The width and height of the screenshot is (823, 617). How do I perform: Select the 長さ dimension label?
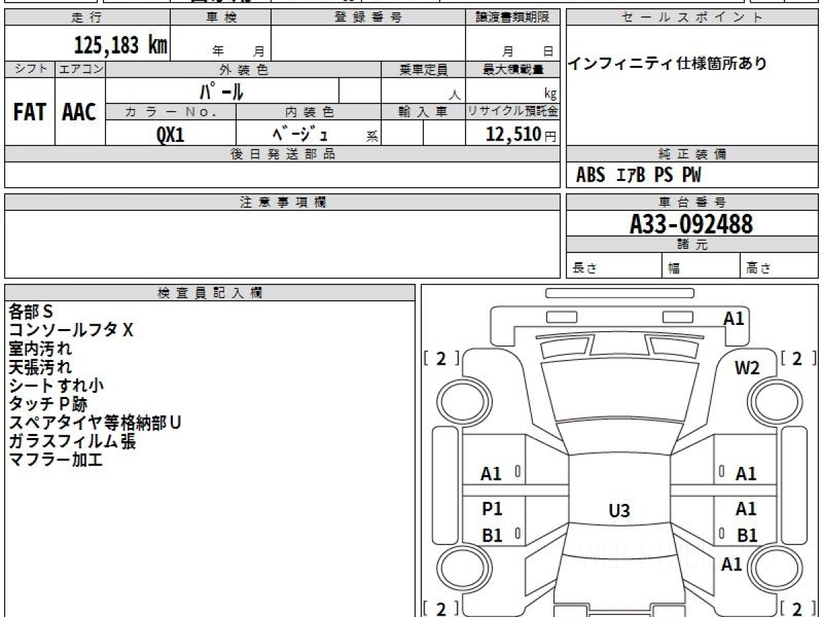(x=584, y=269)
